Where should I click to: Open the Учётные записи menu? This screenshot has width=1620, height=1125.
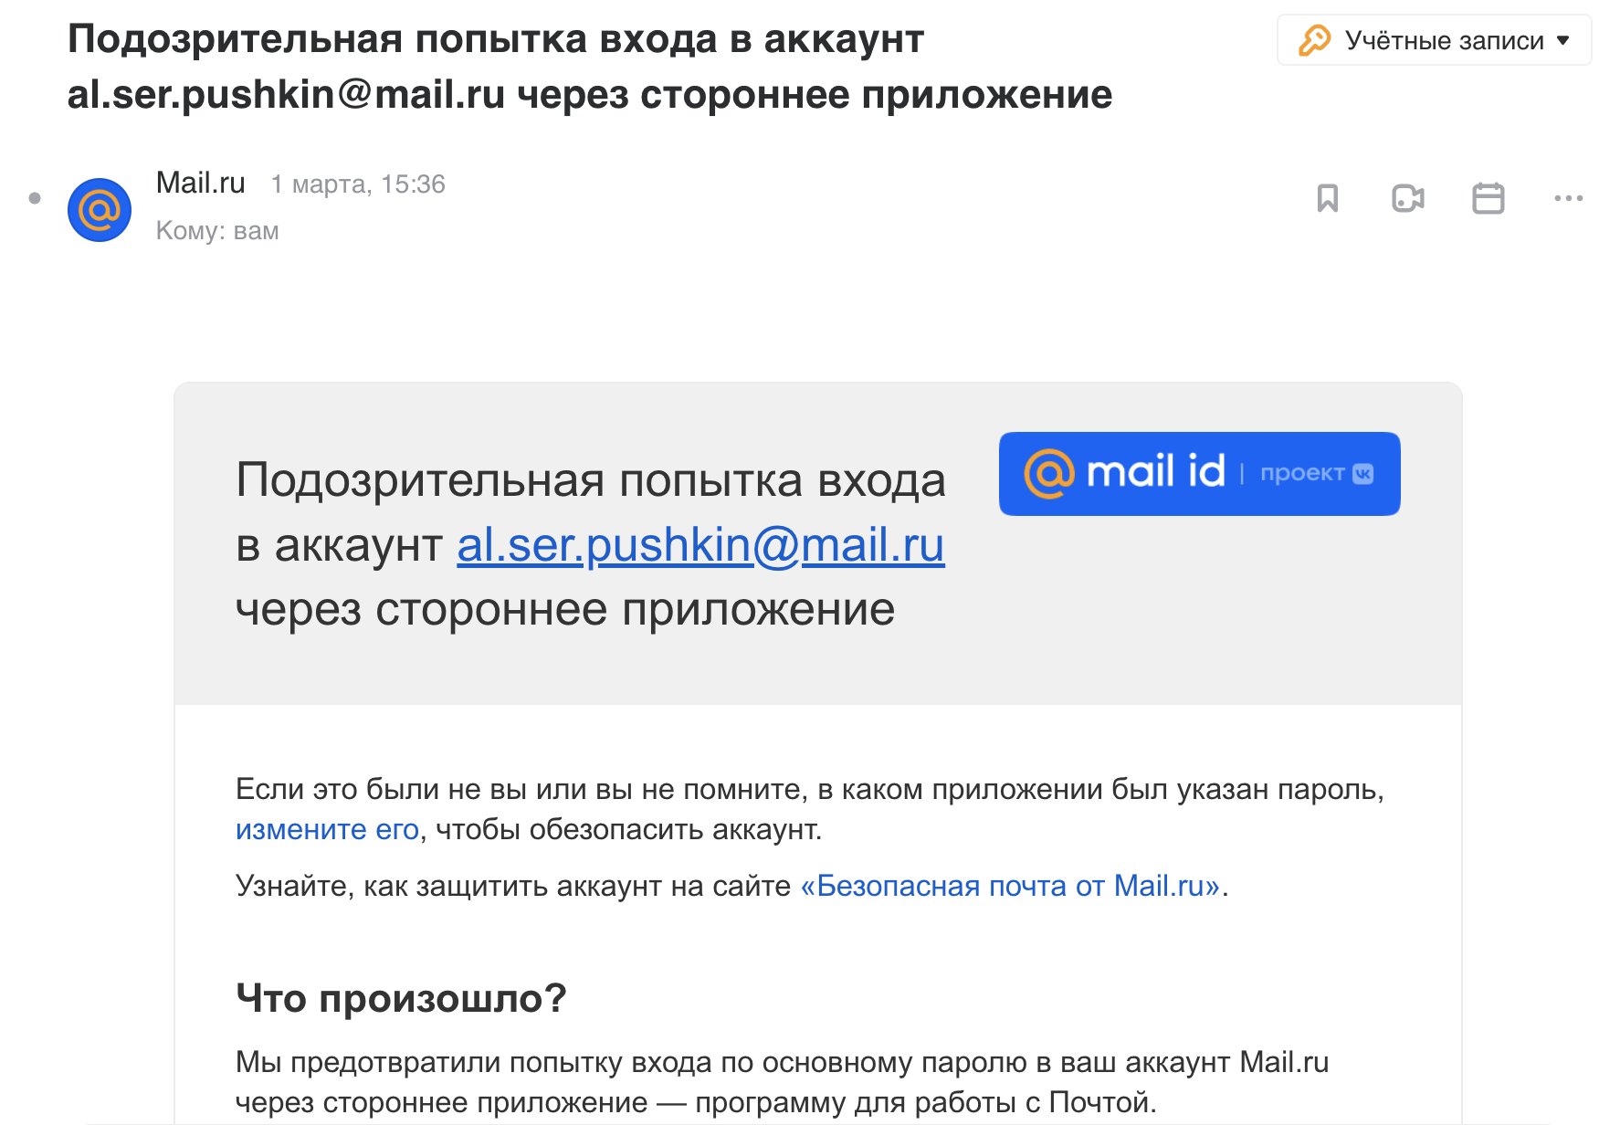click(1434, 40)
